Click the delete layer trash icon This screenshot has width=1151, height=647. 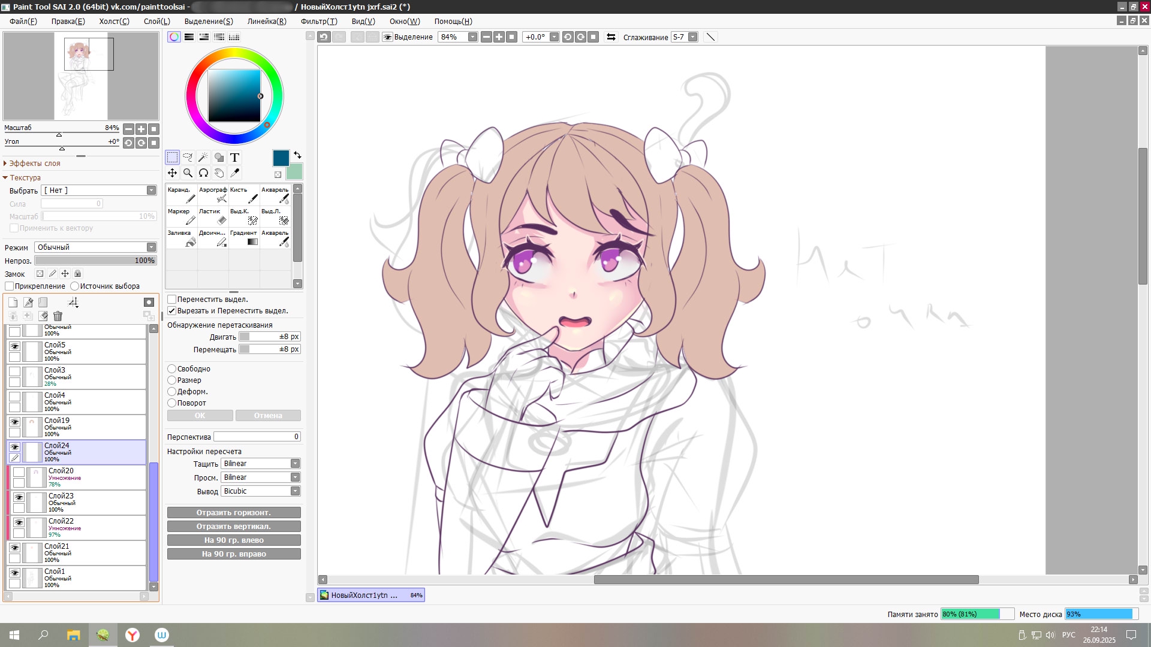[58, 316]
